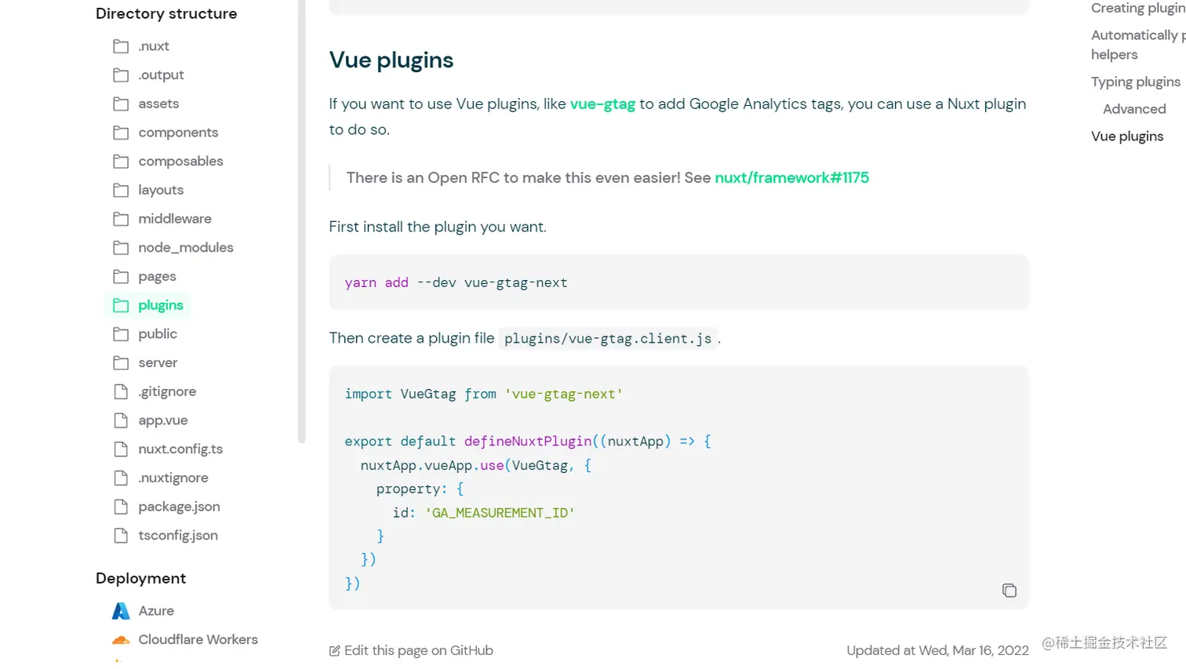The height and width of the screenshot is (669, 1186).
Task: Click the folder icon beside server
Action: [x=121, y=363]
